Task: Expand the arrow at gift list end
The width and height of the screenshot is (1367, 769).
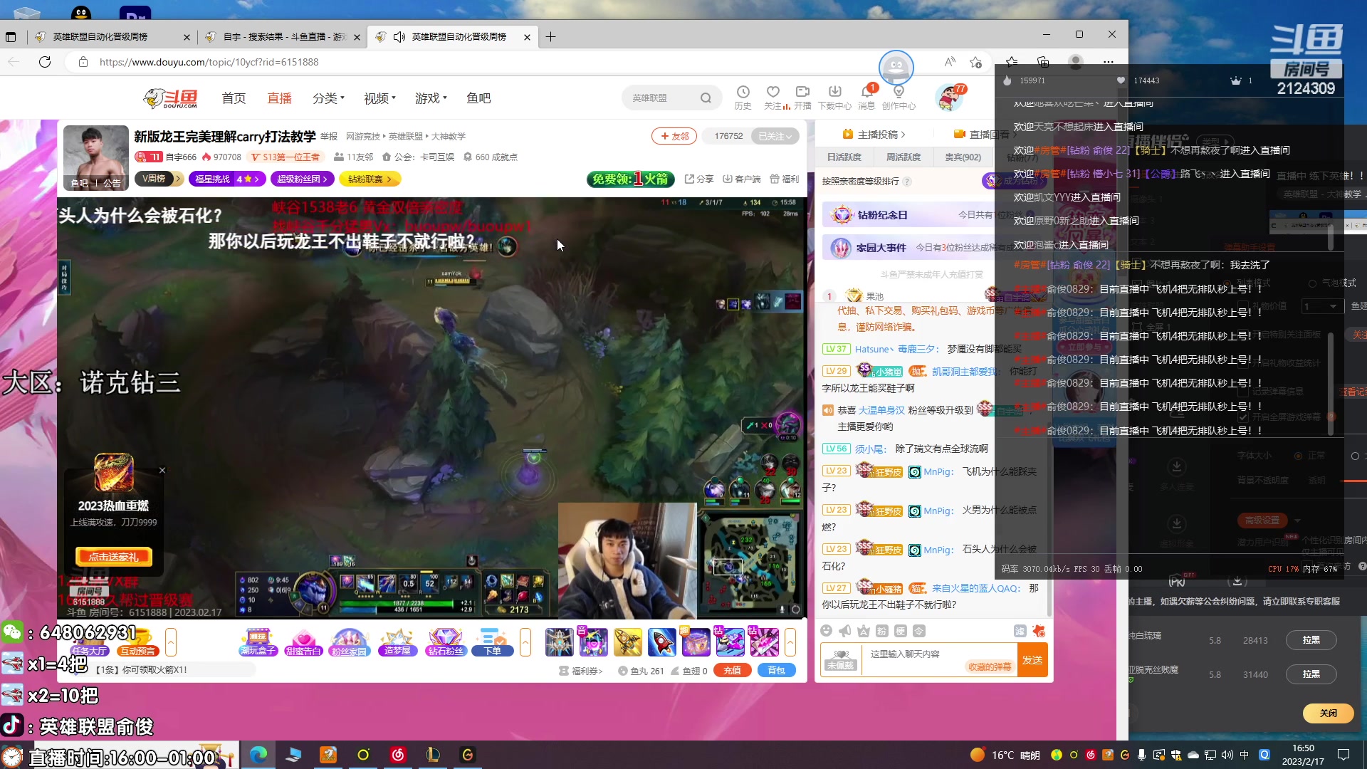Action: tap(790, 642)
